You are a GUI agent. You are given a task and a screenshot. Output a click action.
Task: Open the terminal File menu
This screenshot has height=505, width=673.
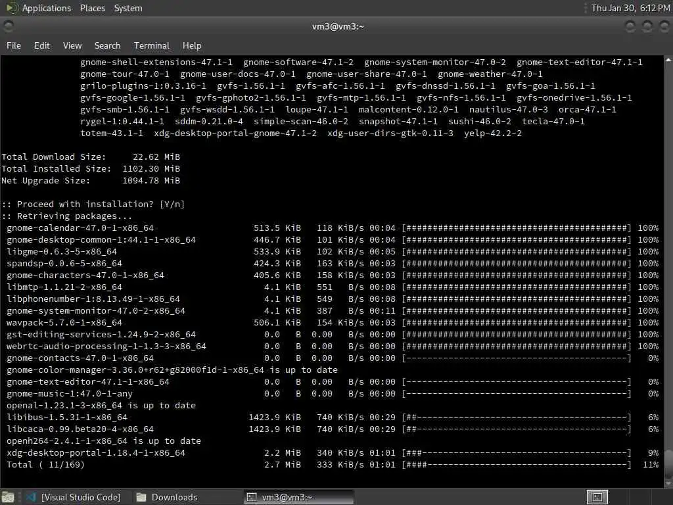click(14, 45)
